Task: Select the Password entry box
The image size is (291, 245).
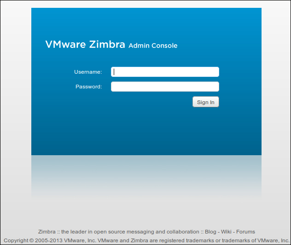Action: point(165,87)
